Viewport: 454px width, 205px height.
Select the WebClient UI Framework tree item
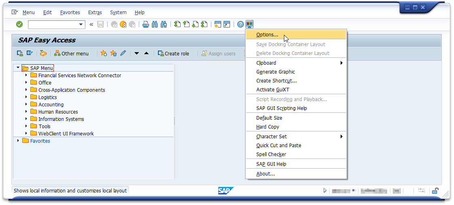(66, 133)
